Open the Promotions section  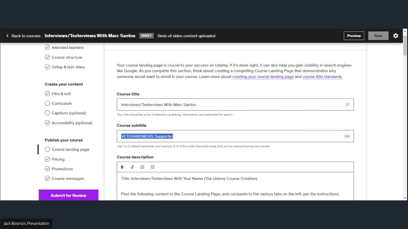[x=62, y=169]
